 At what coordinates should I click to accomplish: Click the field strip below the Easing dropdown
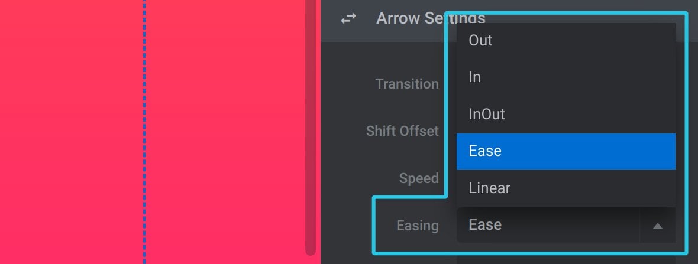565,259
